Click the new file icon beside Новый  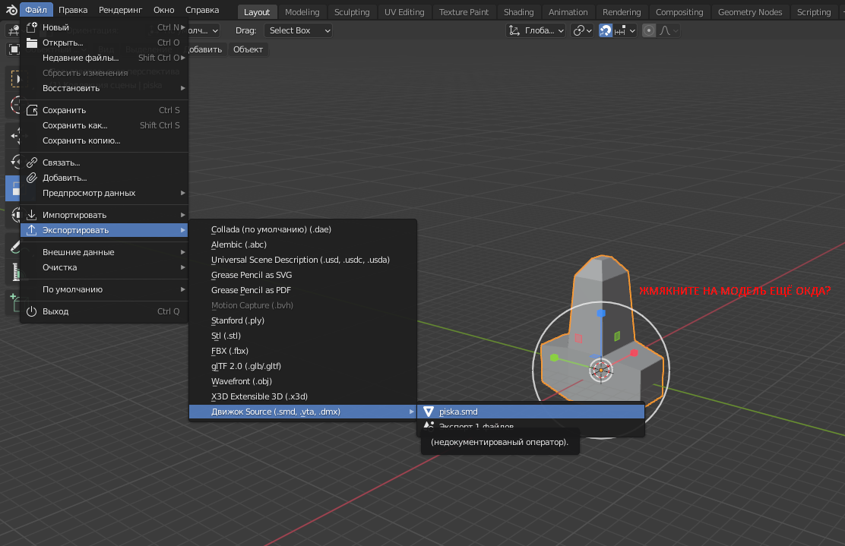pyautogui.click(x=32, y=27)
